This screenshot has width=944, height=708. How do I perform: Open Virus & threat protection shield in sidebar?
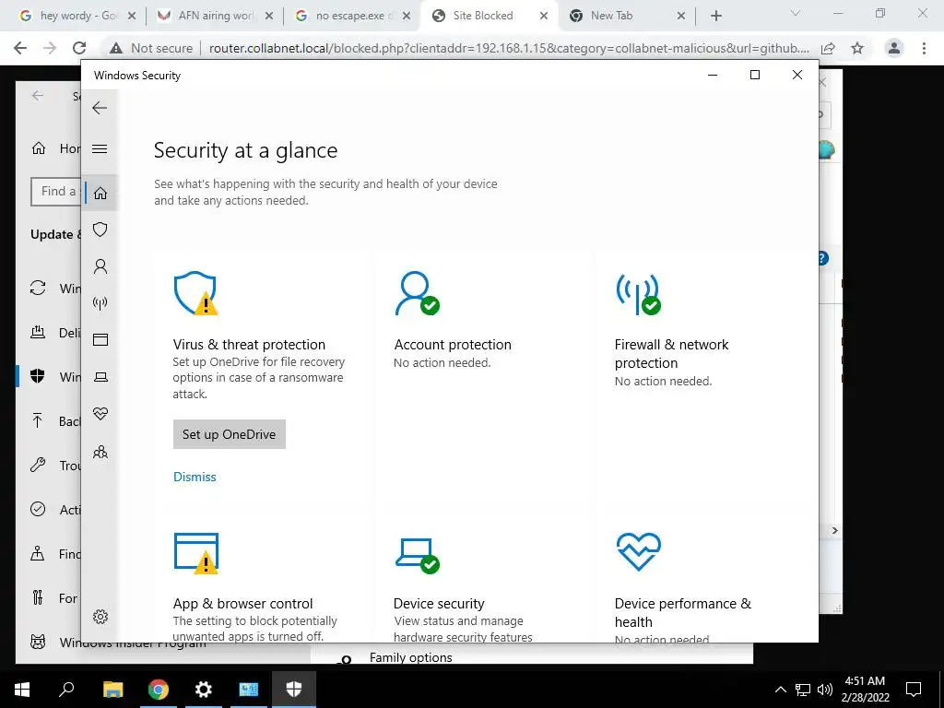pyautogui.click(x=100, y=230)
